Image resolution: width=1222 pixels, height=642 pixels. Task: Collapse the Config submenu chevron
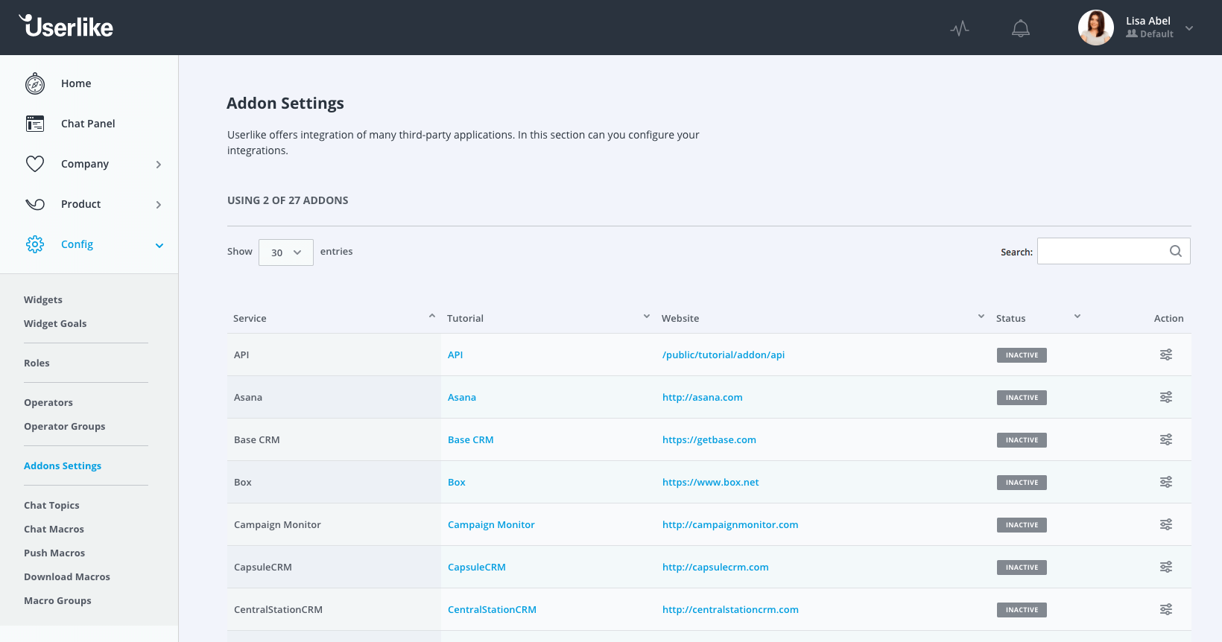(x=159, y=245)
